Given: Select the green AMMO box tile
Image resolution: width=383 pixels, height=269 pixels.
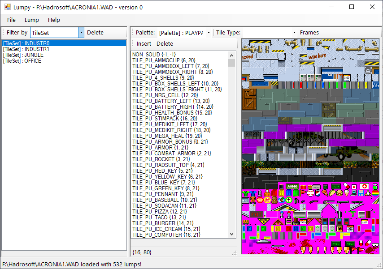Looking at the screenshot, I should [x=292, y=186].
